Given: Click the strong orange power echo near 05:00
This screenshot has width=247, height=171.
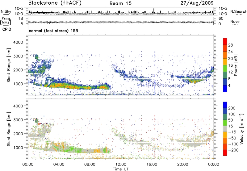Looking at the screenshot, I should click(66, 85).
